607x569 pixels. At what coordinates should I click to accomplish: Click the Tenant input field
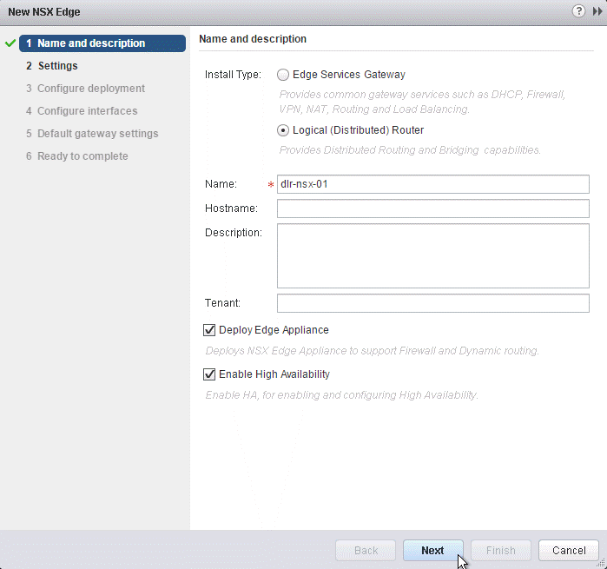click(432, 303)
